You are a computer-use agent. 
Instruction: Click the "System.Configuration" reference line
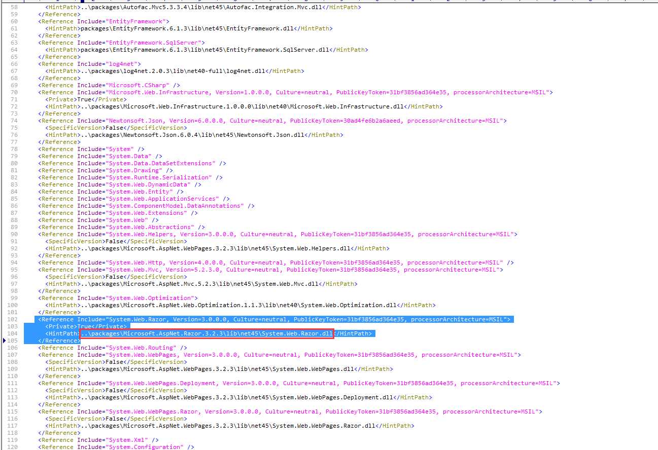tap(116, 447)
